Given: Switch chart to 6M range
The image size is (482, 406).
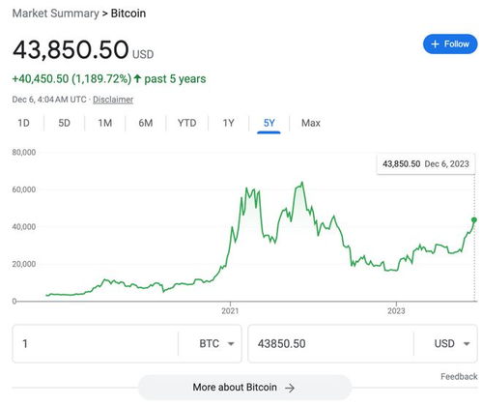Looking at the screenshot, I should click(x=146, y=123).
